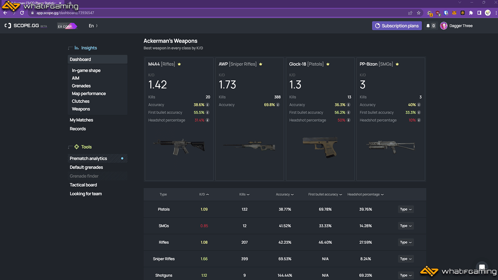Open the browser side panel icon
The image size is (498, 280).
tap(479, 13)
